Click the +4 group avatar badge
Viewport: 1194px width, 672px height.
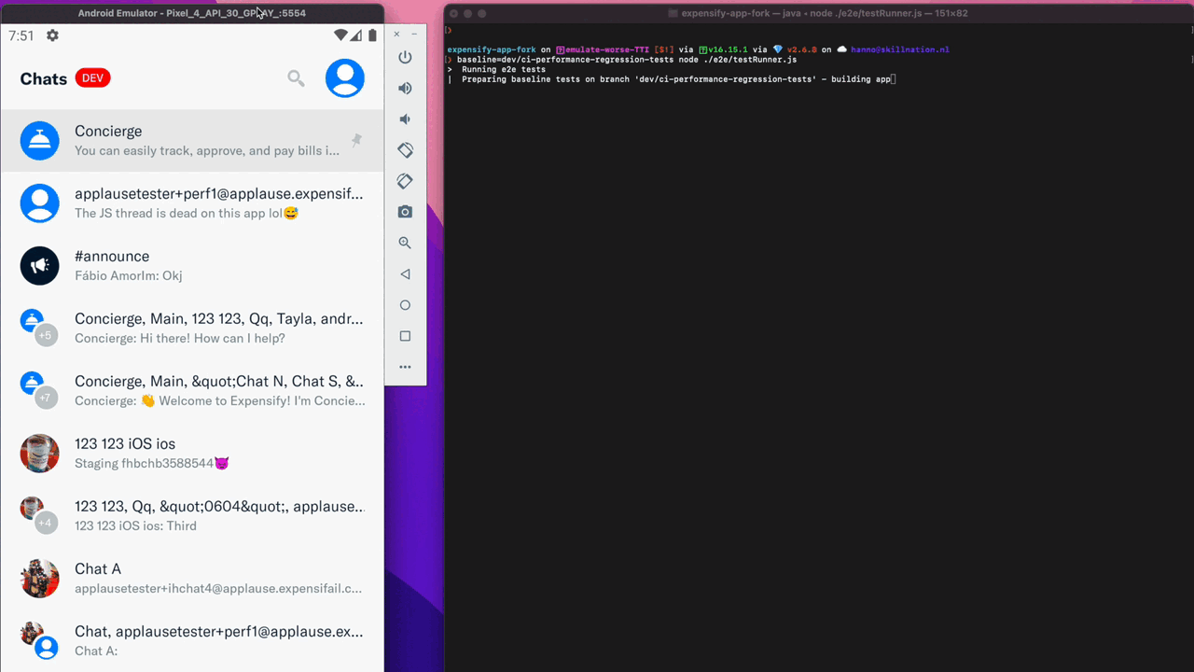click(x=47, y=523)
